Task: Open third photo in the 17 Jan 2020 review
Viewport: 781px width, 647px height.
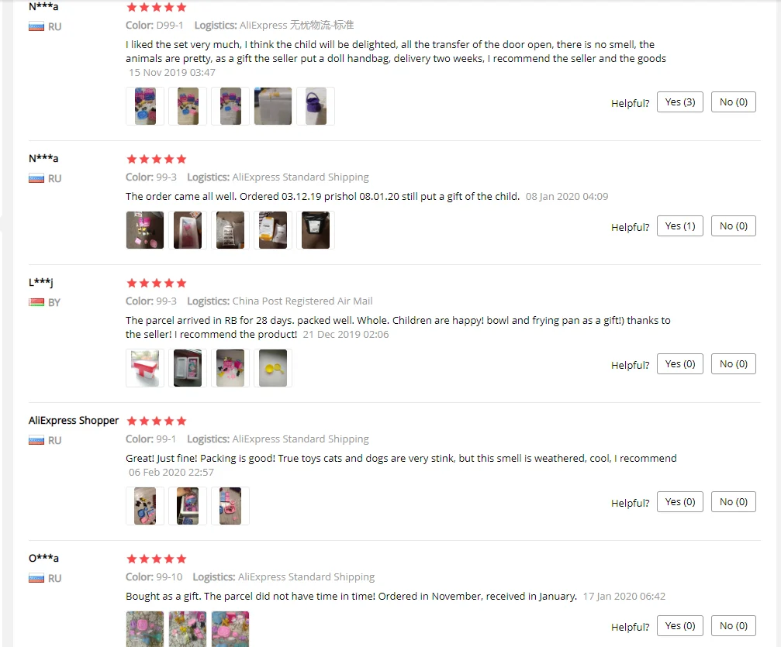Action: click(x=230, y=629)
